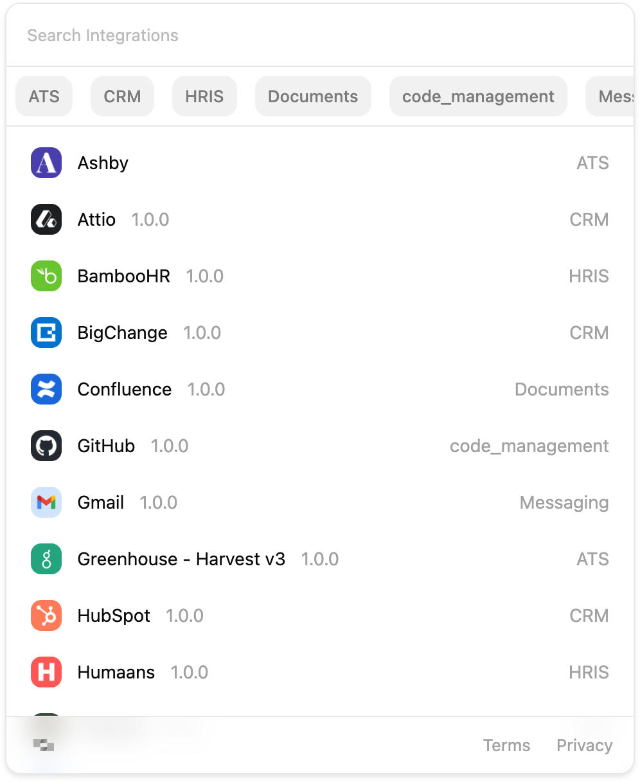Select the Documents filter chip
Image resolution: width=640 pixels, height=782 pixels.
pyautogui.click(x=313, y=96)
